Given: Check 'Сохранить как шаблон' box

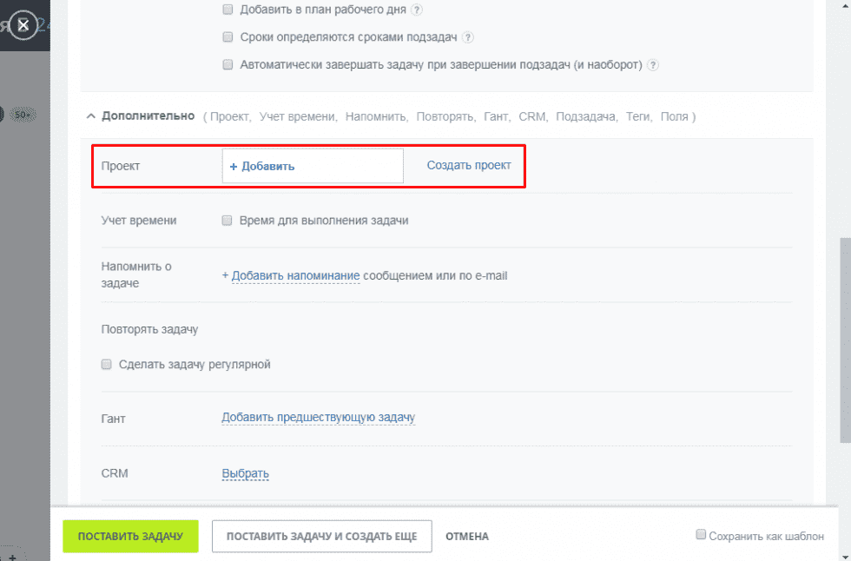Looking at the screenshot, I should (701, 535).
